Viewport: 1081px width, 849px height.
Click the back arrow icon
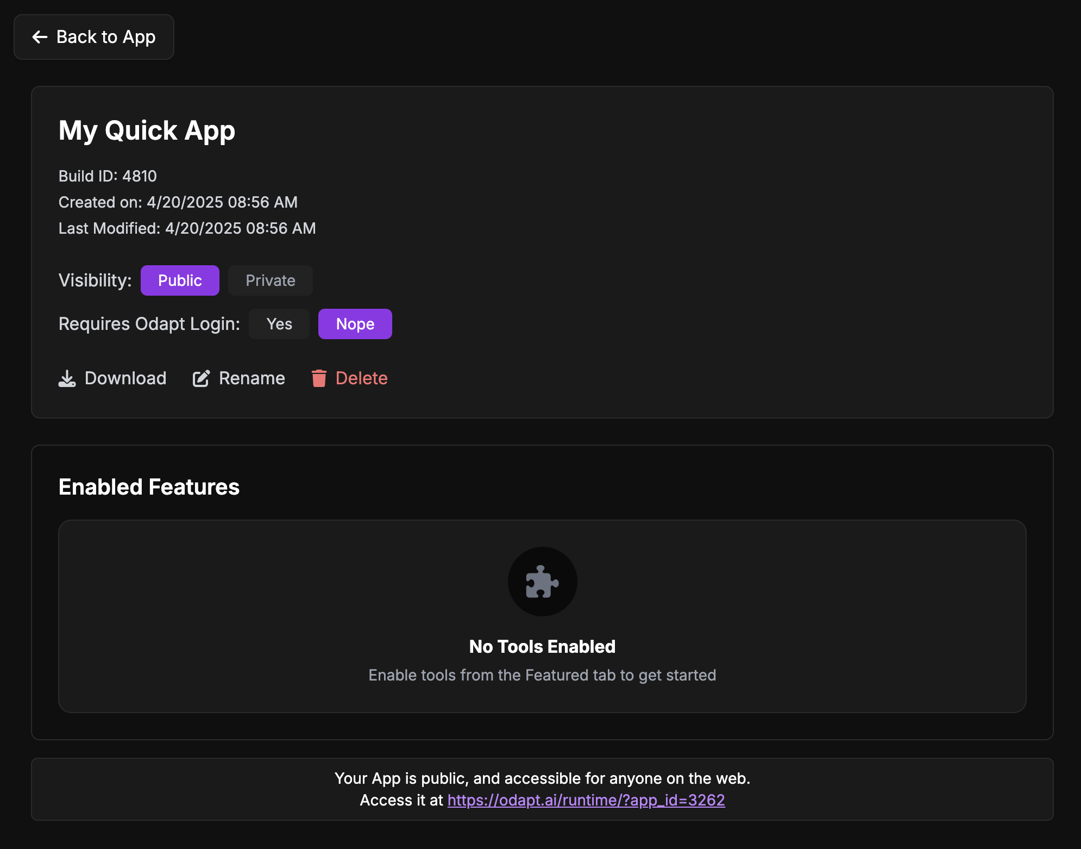pyautogui.click(x=40, y=37)
